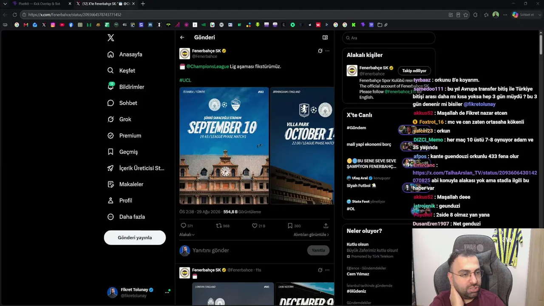This screenshot has width=544, height=306.
Task: Open the Cem Yılmaz trending topic
Action: [x=358, y=274]
